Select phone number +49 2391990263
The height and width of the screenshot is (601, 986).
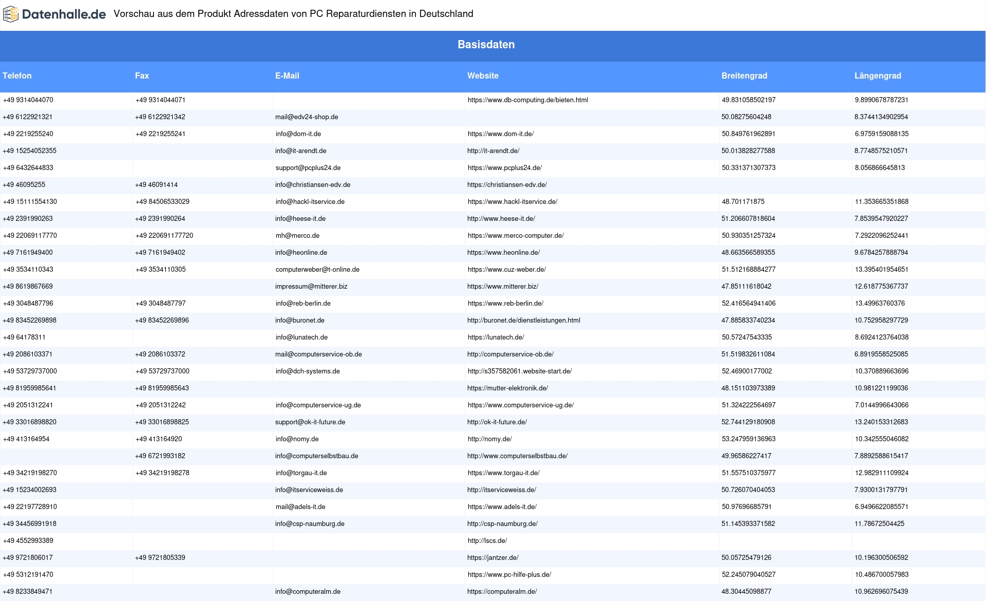point(28,219)
